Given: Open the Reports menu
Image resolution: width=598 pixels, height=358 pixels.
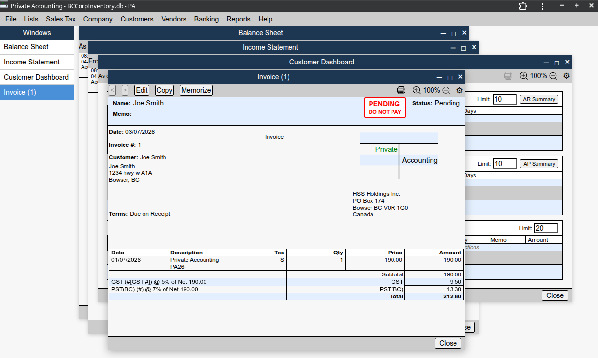Looking at the screenshot, I should 239,19.
